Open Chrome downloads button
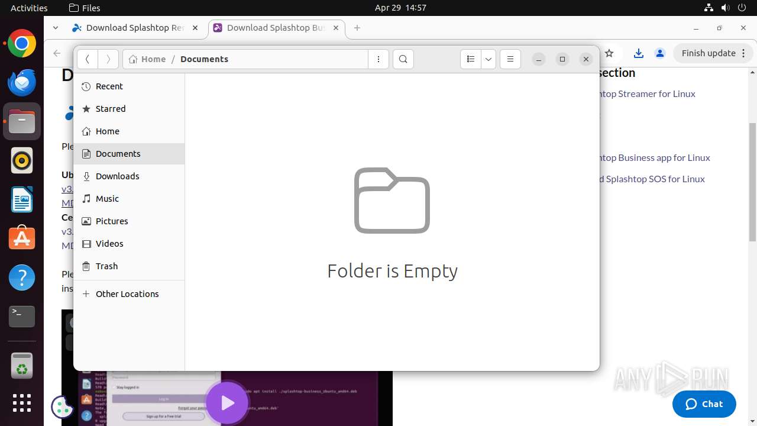This screenshot has height=426, width=757. pos(638,53)
